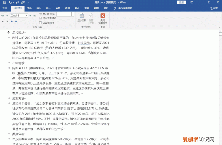Switch to the 邮件 tab
222x145 pixels.
click(x=77, y=9)
